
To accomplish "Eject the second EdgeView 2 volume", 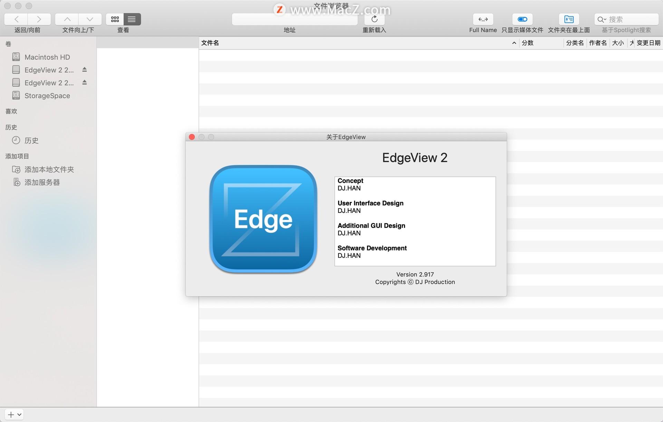I will 84,82.
